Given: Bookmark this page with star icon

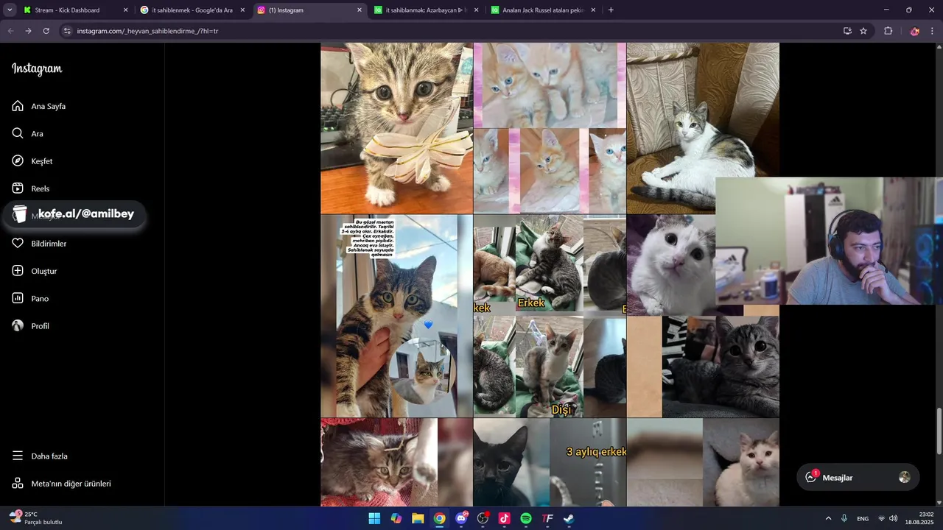Looking at the screenshot, I should point(863,31).
